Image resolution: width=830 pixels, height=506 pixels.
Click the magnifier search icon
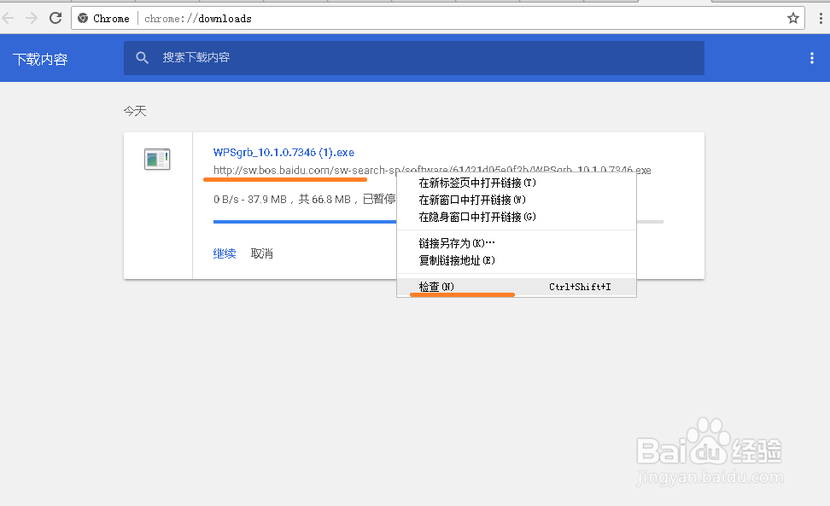point(142,58)
